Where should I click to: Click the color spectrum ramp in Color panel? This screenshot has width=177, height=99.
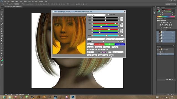pyautogui.click(x=166, y=16)
